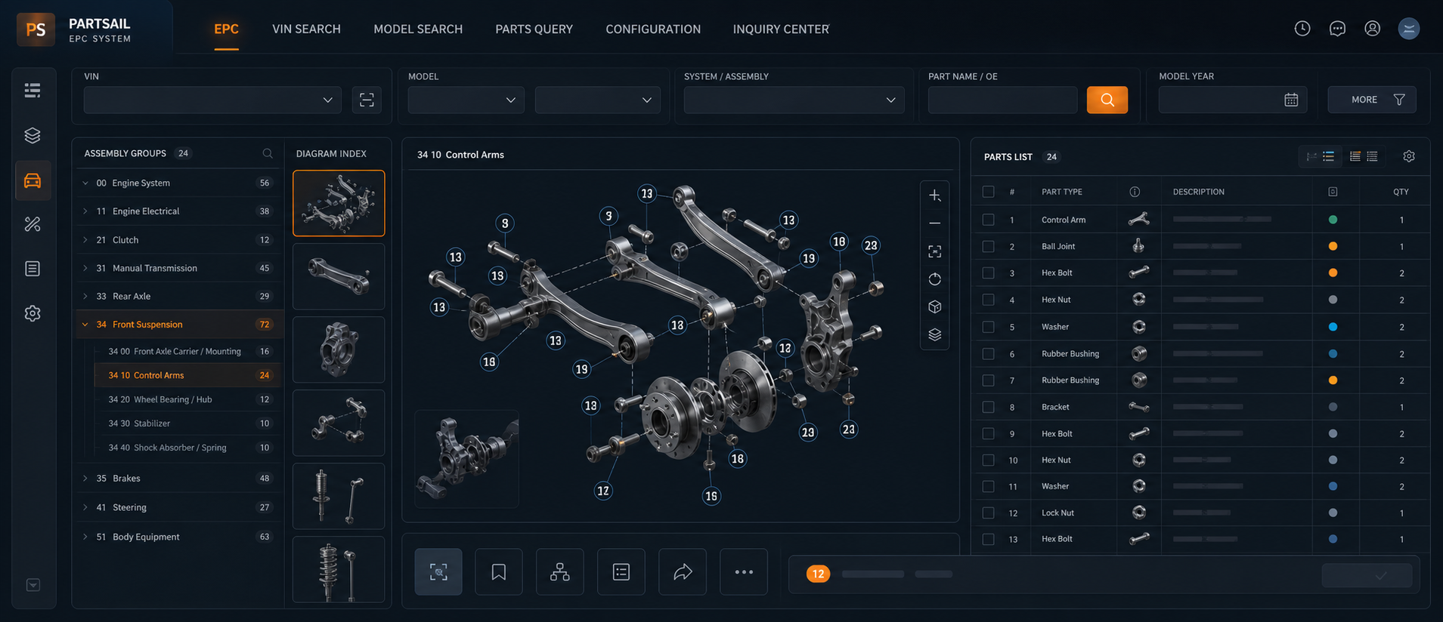Check the Ball Joint row checkbox

[988, 246]
